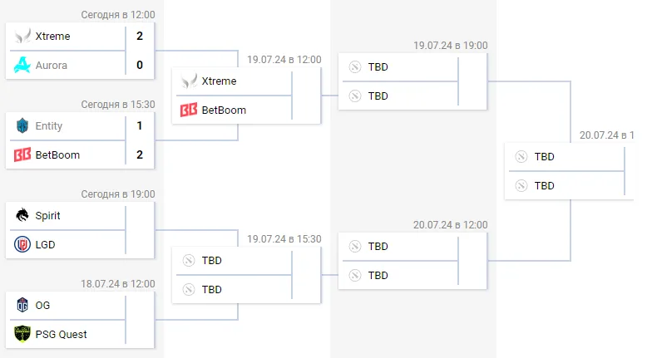This screenshot has height=358, width=647.
Task: Open the PSG Quest team link
Action: tap(61, 334)
